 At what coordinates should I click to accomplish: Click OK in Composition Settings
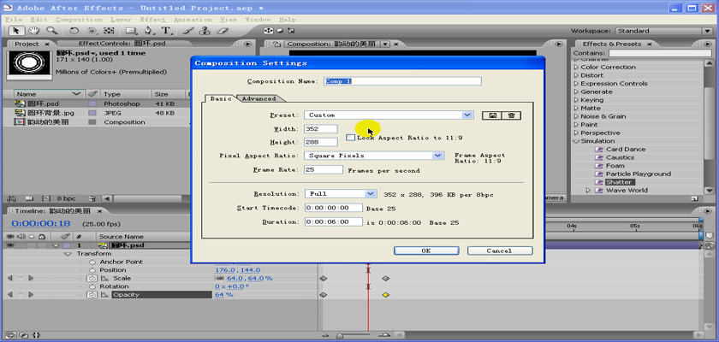(x=426, y=251)
